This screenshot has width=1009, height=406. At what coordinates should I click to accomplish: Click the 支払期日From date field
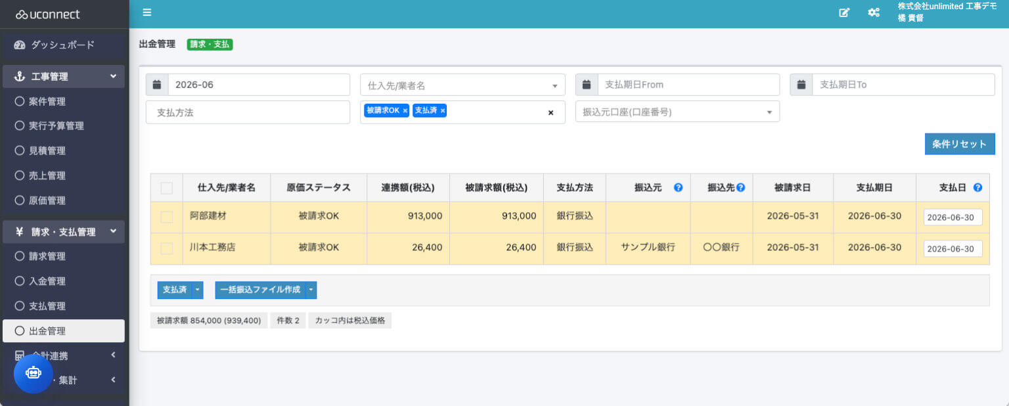pyautogui.click(x=688, y=85)
